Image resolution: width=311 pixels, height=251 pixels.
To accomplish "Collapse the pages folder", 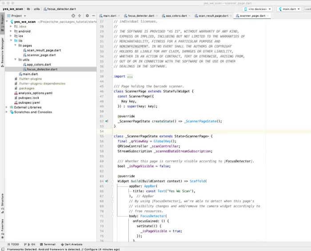I will 16,45.
